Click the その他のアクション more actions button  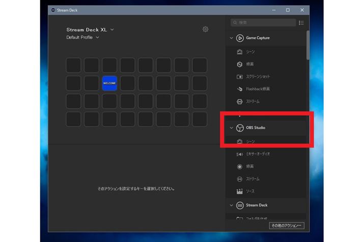click(x=286, y=225)
